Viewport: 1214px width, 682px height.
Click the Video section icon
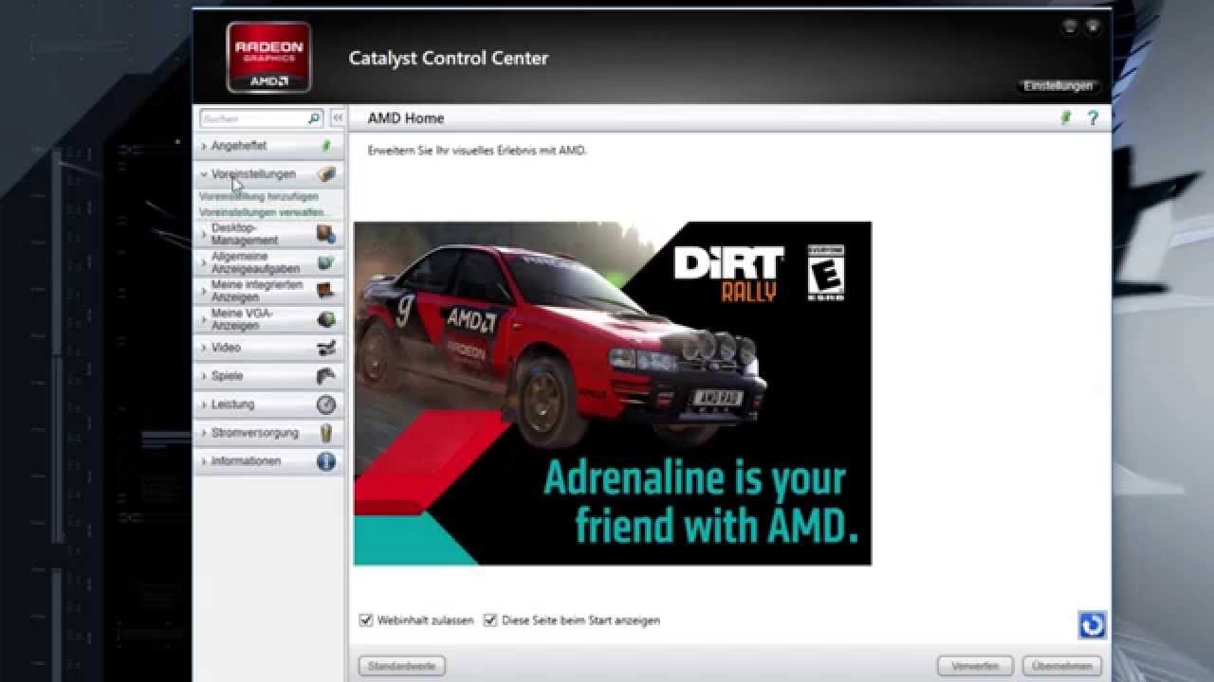[x=326, y=348]
